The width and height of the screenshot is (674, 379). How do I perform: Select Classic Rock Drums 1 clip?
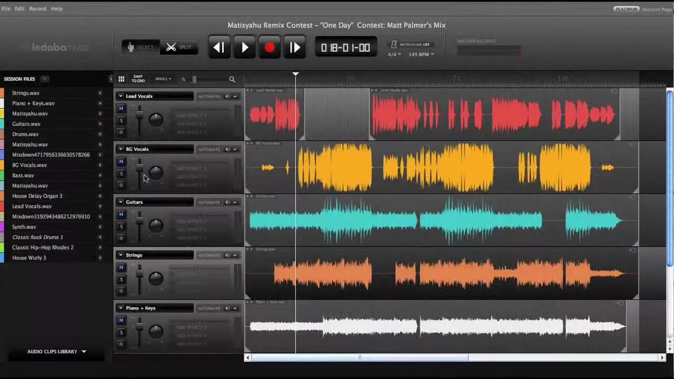tap(37, 237)
